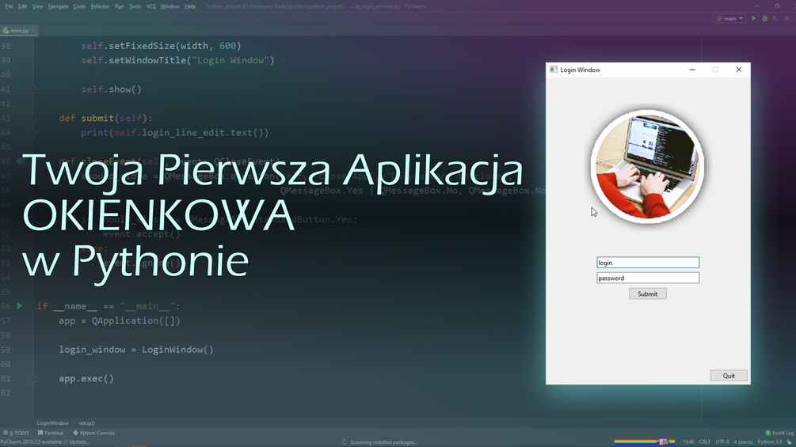Click the run gutter arrow on line 56
Screen dimensions: 796x447
coord(20,305)
